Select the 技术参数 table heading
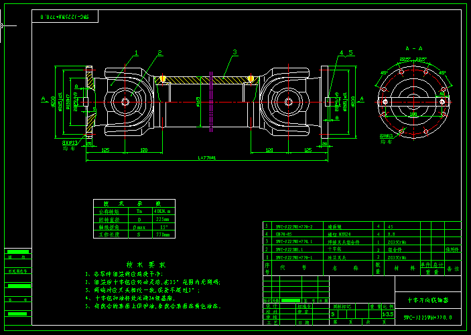The width and height of the screenshot is (471, 335). [x=133, y=204]
